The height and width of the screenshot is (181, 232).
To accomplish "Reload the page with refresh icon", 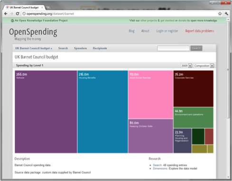I will 18,14.
